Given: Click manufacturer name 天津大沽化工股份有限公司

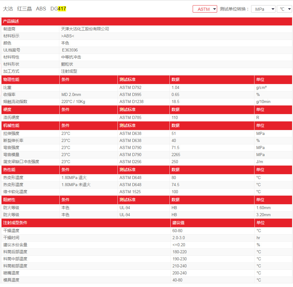Looking at the screenshot, I should tap(85, 29).
